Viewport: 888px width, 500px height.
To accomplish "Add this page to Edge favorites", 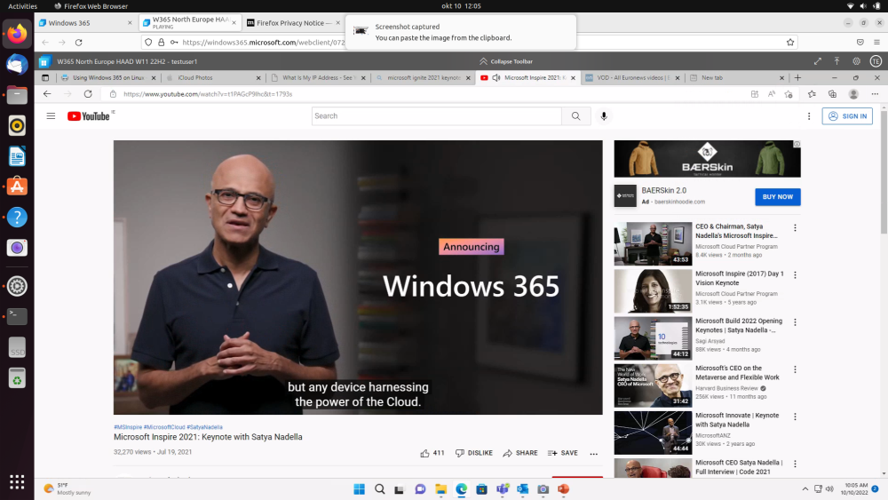I will tap(789, 94).
